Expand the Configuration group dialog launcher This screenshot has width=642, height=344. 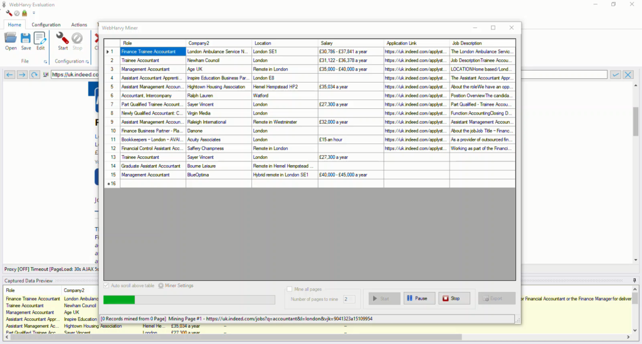coord(88,61)
